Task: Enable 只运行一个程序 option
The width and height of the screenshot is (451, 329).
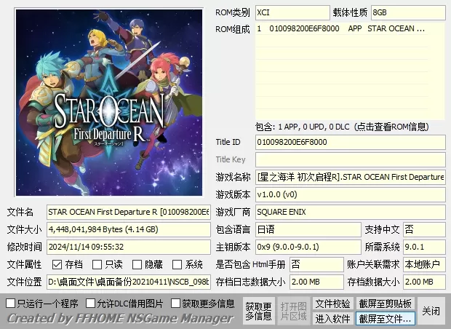Action: (11, 303)
